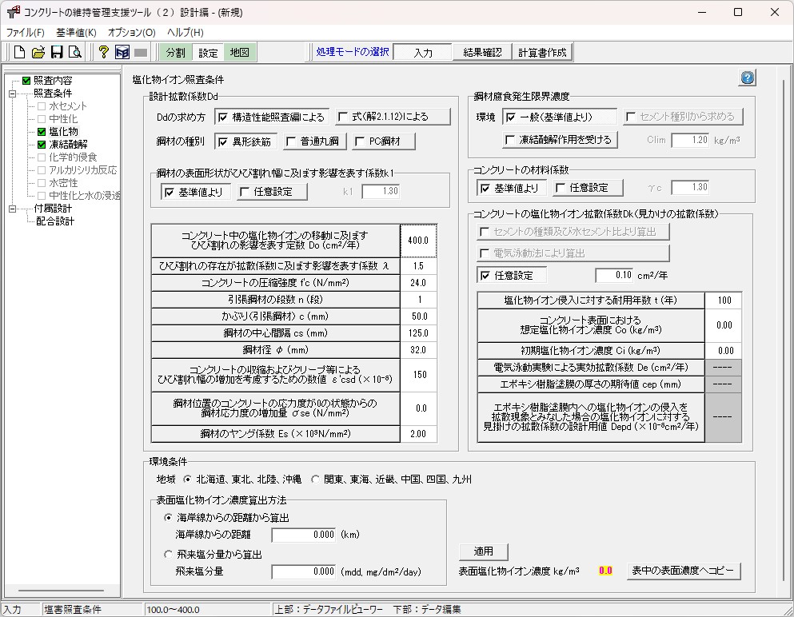Image resolution: width=794 pixels, height=617 pixels.
Task: Save with the floppy disk icon
Action: click(56, 52)
